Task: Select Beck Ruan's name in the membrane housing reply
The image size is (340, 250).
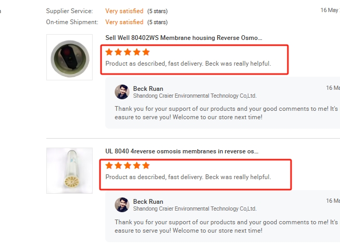Action: click(148, 89)
